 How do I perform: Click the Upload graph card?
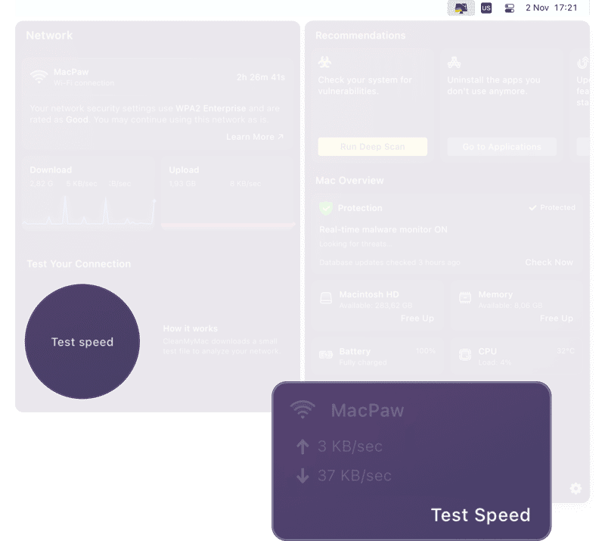[x=228, y=194]
